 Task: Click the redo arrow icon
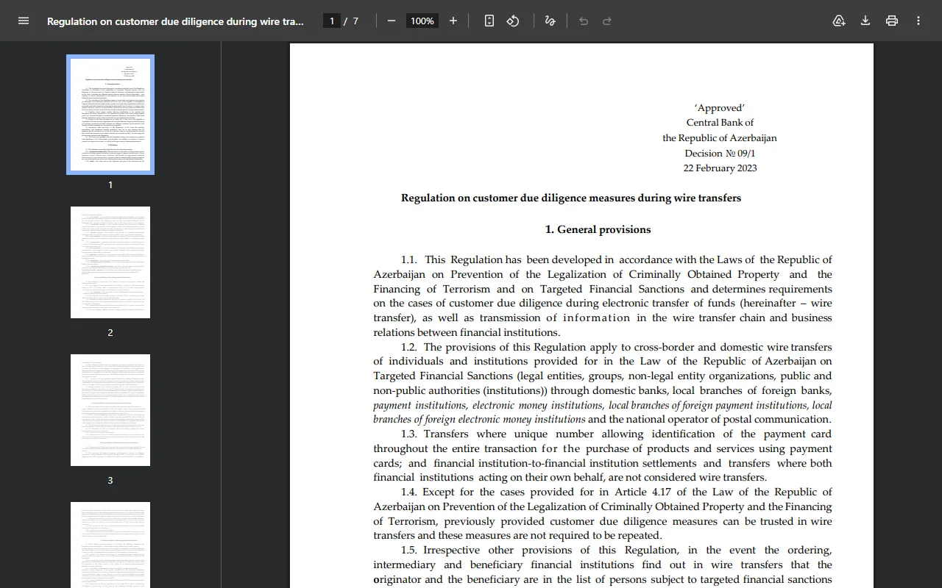[607, 21]
